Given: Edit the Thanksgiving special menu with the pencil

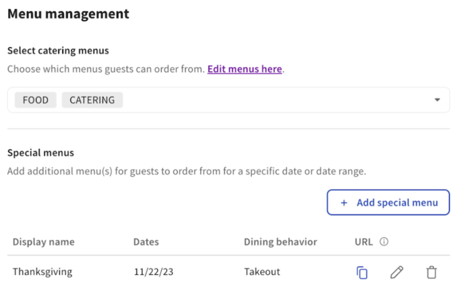Looking at the screenshot, I should pyautogui.click(x=397, y=272).
